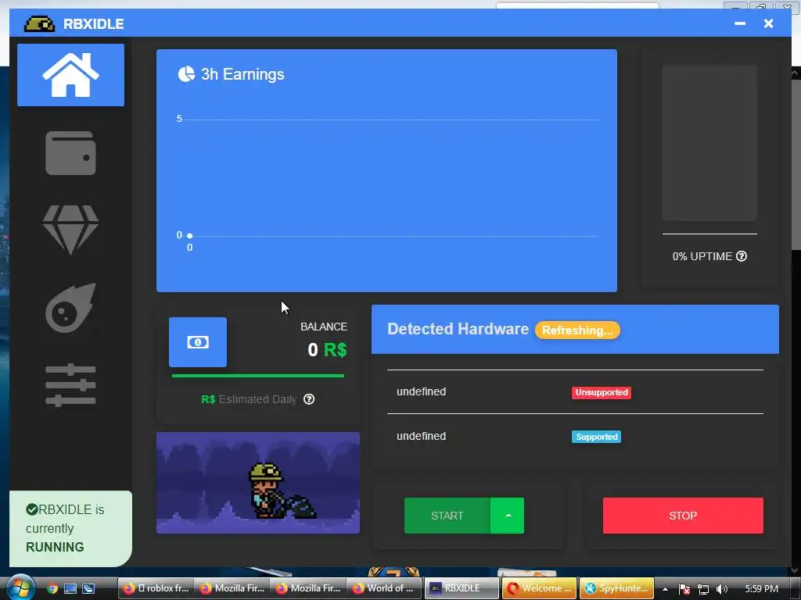Switch to the Opera 'Welcome ...' taskbar item
The height and width of the screenshot is (600, 801).
point(539,588)
